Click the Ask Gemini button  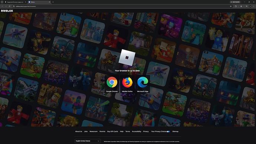pyautogui.click(x=235, y=2)
